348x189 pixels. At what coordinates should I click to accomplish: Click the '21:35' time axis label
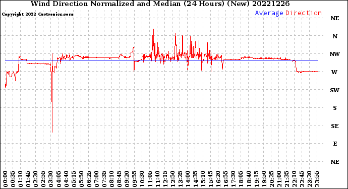click(x=287, y=179)
